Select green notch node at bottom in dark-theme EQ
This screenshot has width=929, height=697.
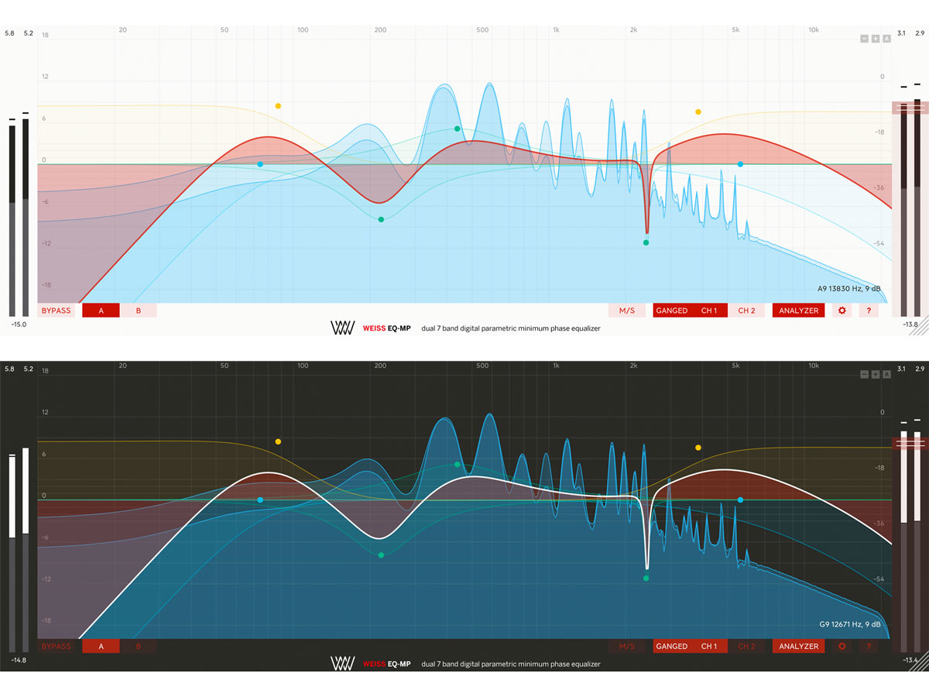click(646, 579)
